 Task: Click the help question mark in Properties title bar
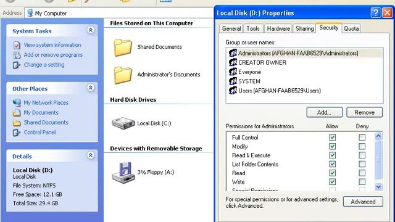pos(376,12)
